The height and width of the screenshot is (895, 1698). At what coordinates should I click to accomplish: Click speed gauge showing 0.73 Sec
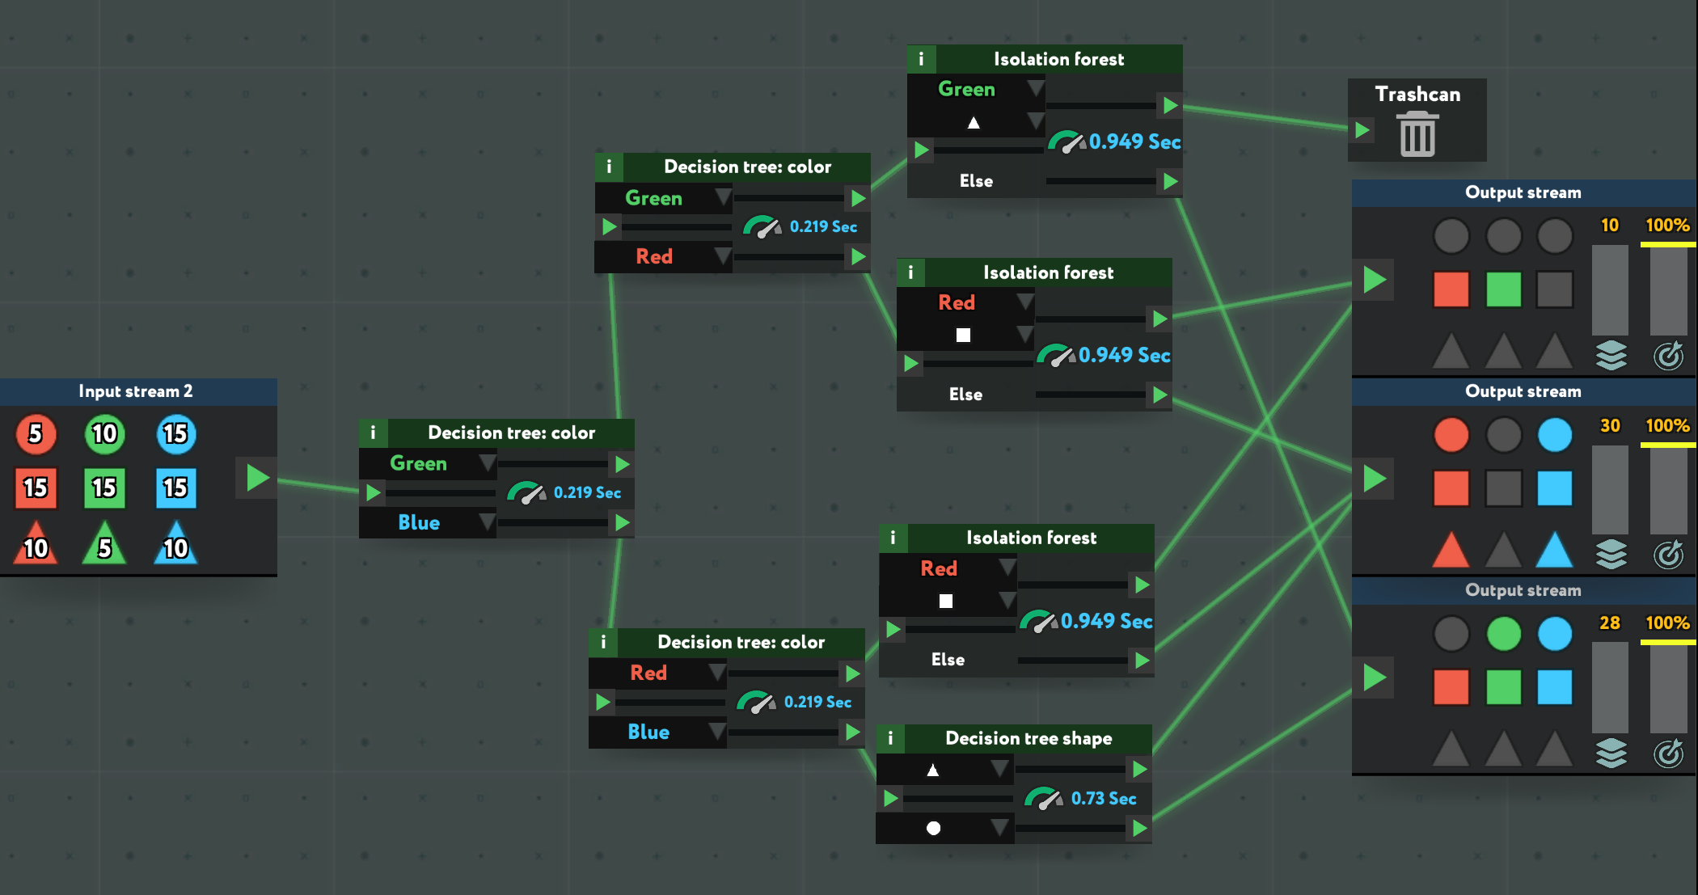pos(1044,799)
